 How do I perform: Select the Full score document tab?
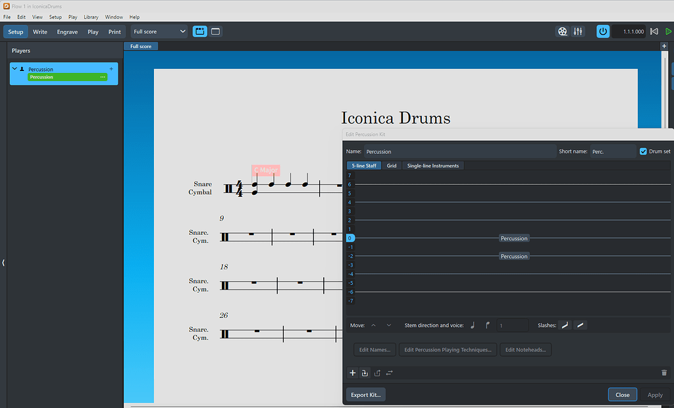click(141, 46)
